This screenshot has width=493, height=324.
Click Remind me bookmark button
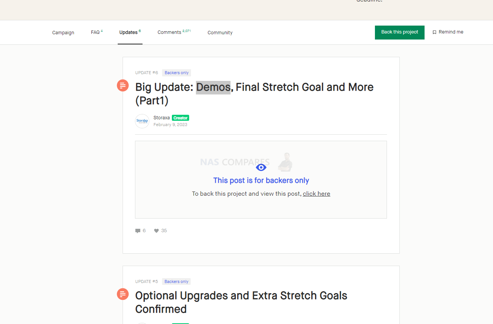[x=447, y=32]
